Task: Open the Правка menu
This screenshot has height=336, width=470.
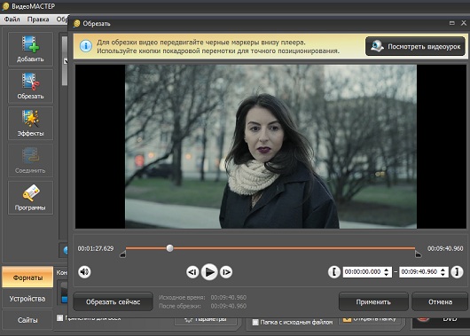Action: coord(38,20)
